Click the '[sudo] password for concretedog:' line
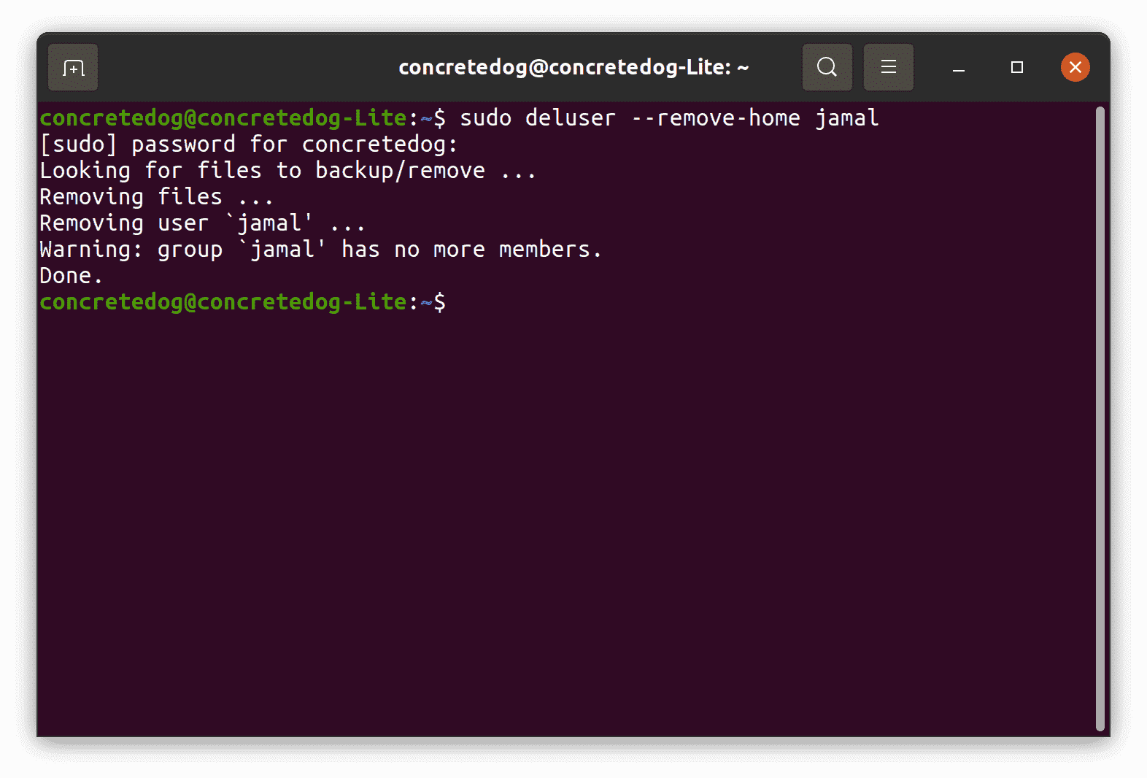The image size is (1147, 778). pyautogui.click(x=248, y=145)
